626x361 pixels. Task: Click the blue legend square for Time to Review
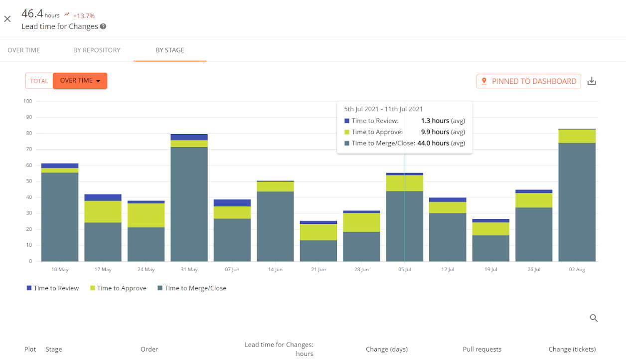28,288
